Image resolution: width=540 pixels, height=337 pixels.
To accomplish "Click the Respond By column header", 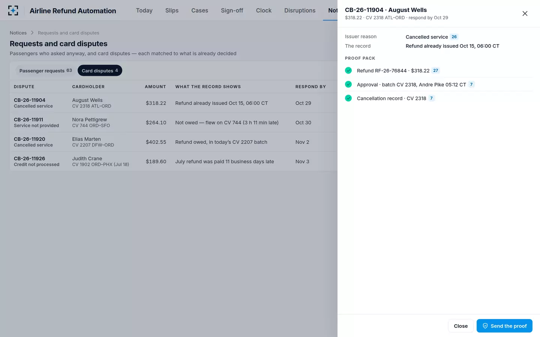I will [x=310, y=86].
